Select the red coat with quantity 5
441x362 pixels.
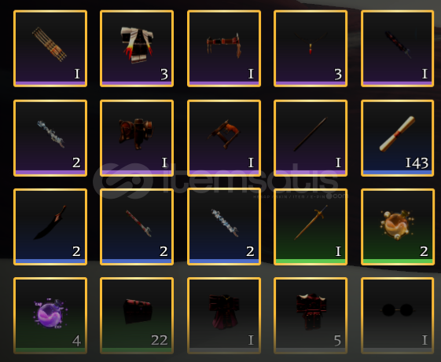coord(311,316)
